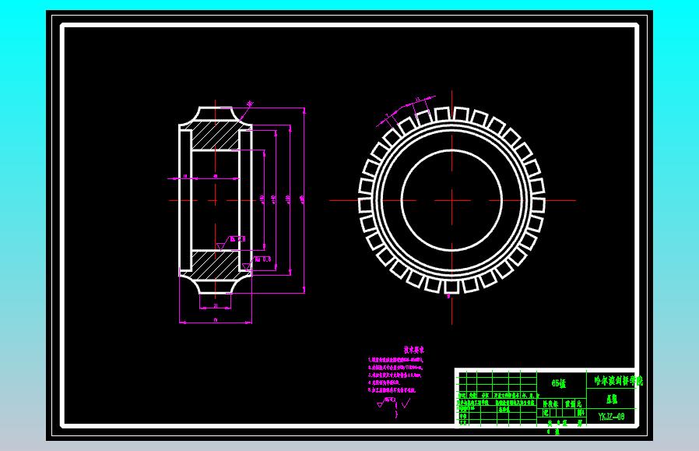Click the lower hatched section of side view
699x451 pixels.
click(216, 265)
